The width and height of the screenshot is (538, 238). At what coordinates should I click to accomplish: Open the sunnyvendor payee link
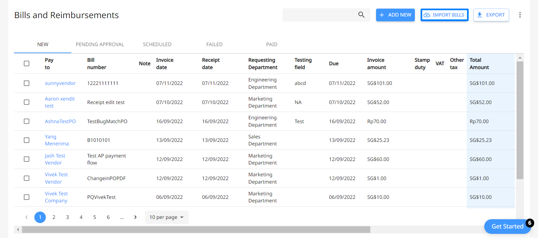point(60,83)
